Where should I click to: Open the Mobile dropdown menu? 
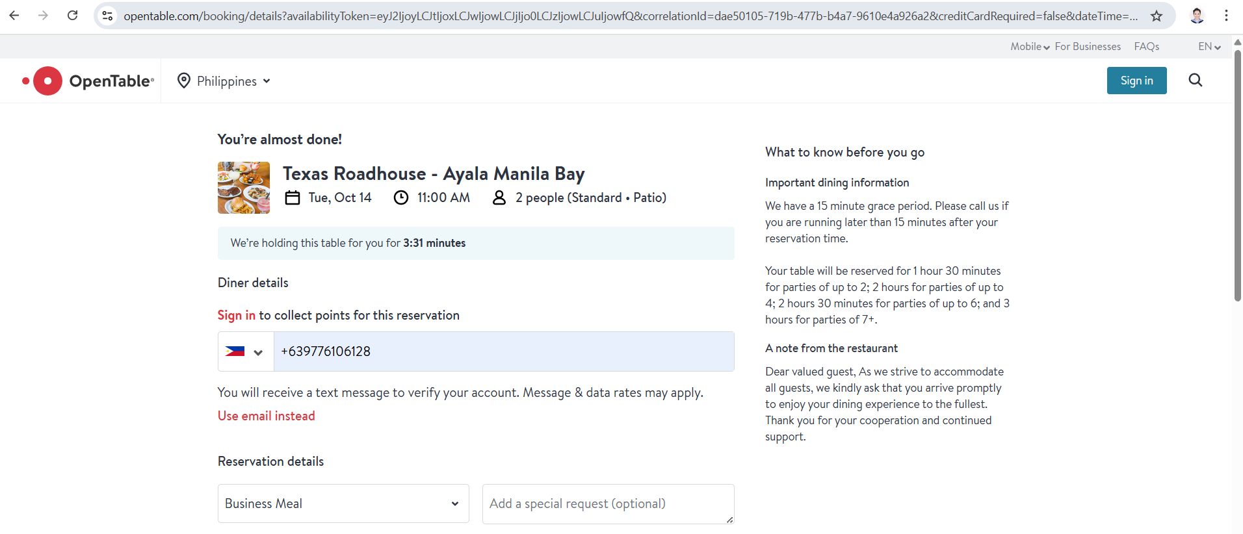[1030, 46]
